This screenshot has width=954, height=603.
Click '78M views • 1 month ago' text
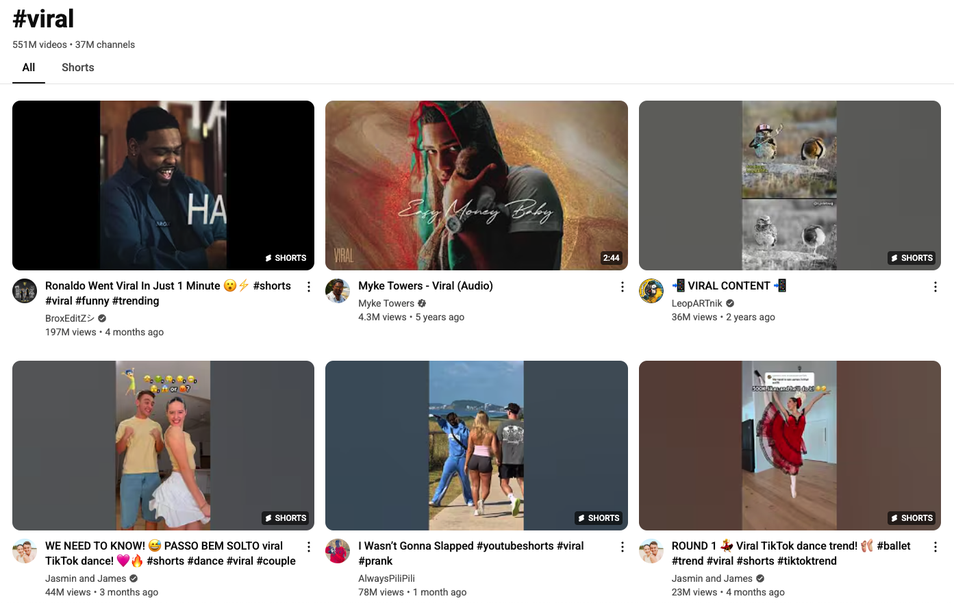click(412, 592)
